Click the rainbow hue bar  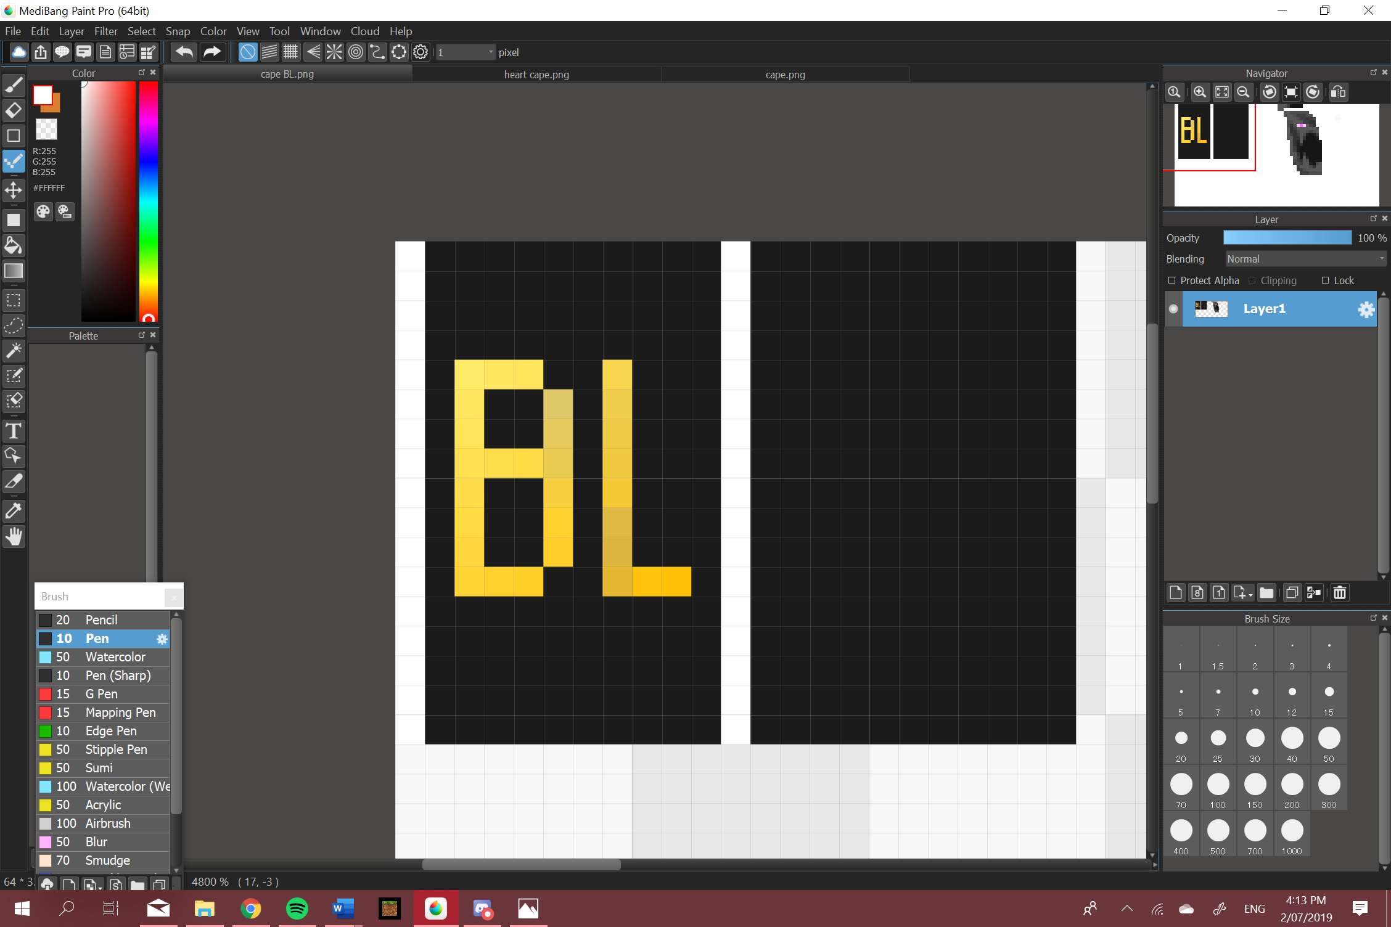coord(148,202)
